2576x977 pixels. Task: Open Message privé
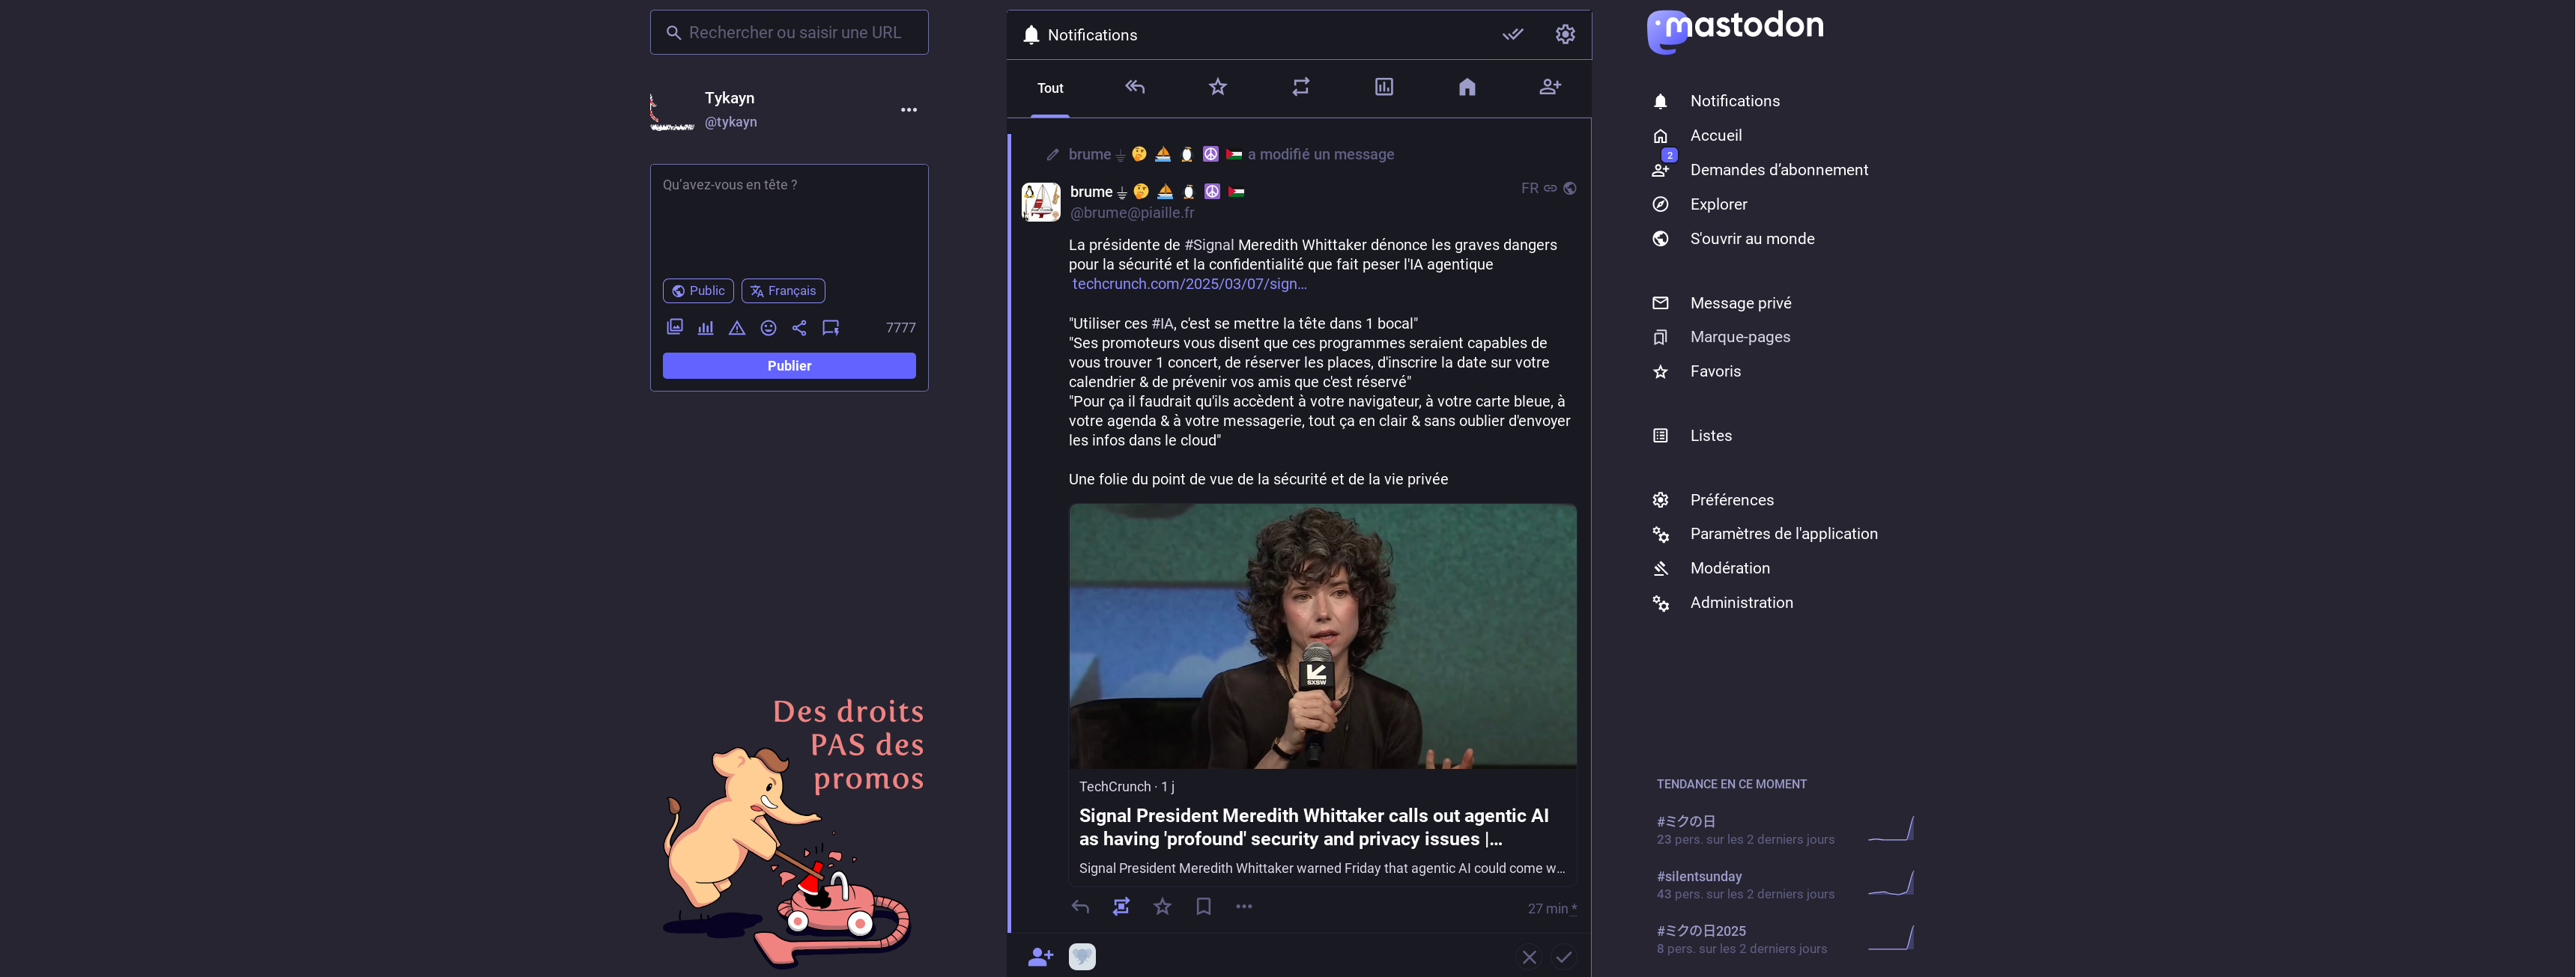1740,302
